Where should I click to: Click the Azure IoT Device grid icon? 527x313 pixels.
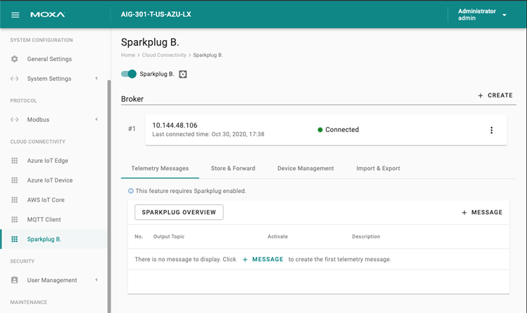point(15,180)
